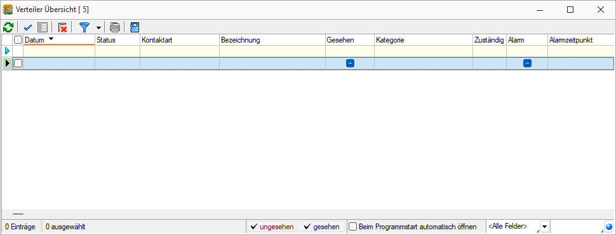Open the '<Alle Felder>' dropdown arrow

pos(544,227)
